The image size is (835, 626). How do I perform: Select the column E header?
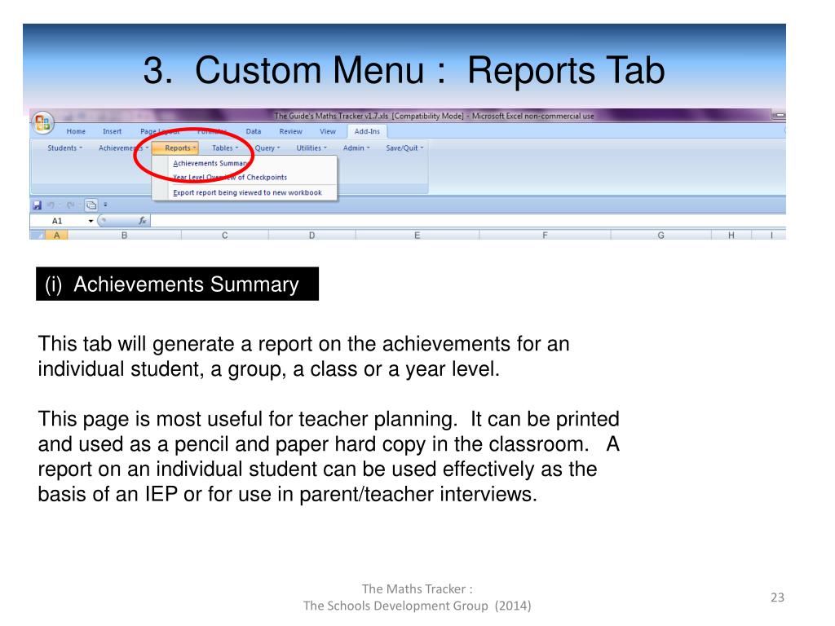(417, 236)
